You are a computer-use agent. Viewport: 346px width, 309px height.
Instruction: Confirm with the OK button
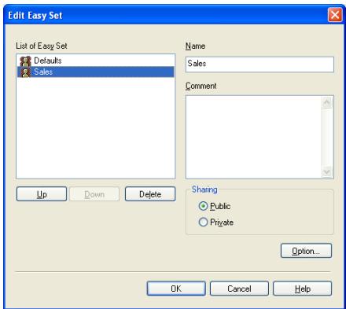[x=176, y=289]
